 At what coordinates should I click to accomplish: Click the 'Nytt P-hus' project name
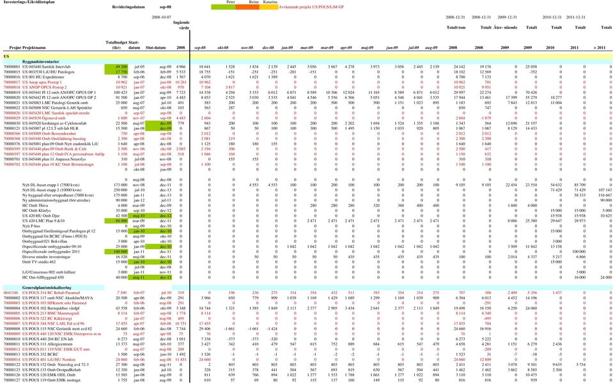31,226
